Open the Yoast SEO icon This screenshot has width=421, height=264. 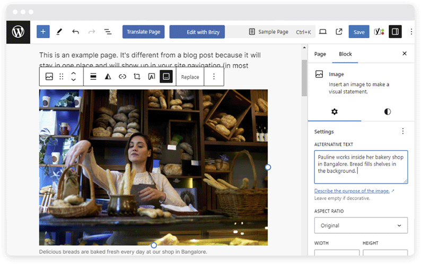[379, 32]
